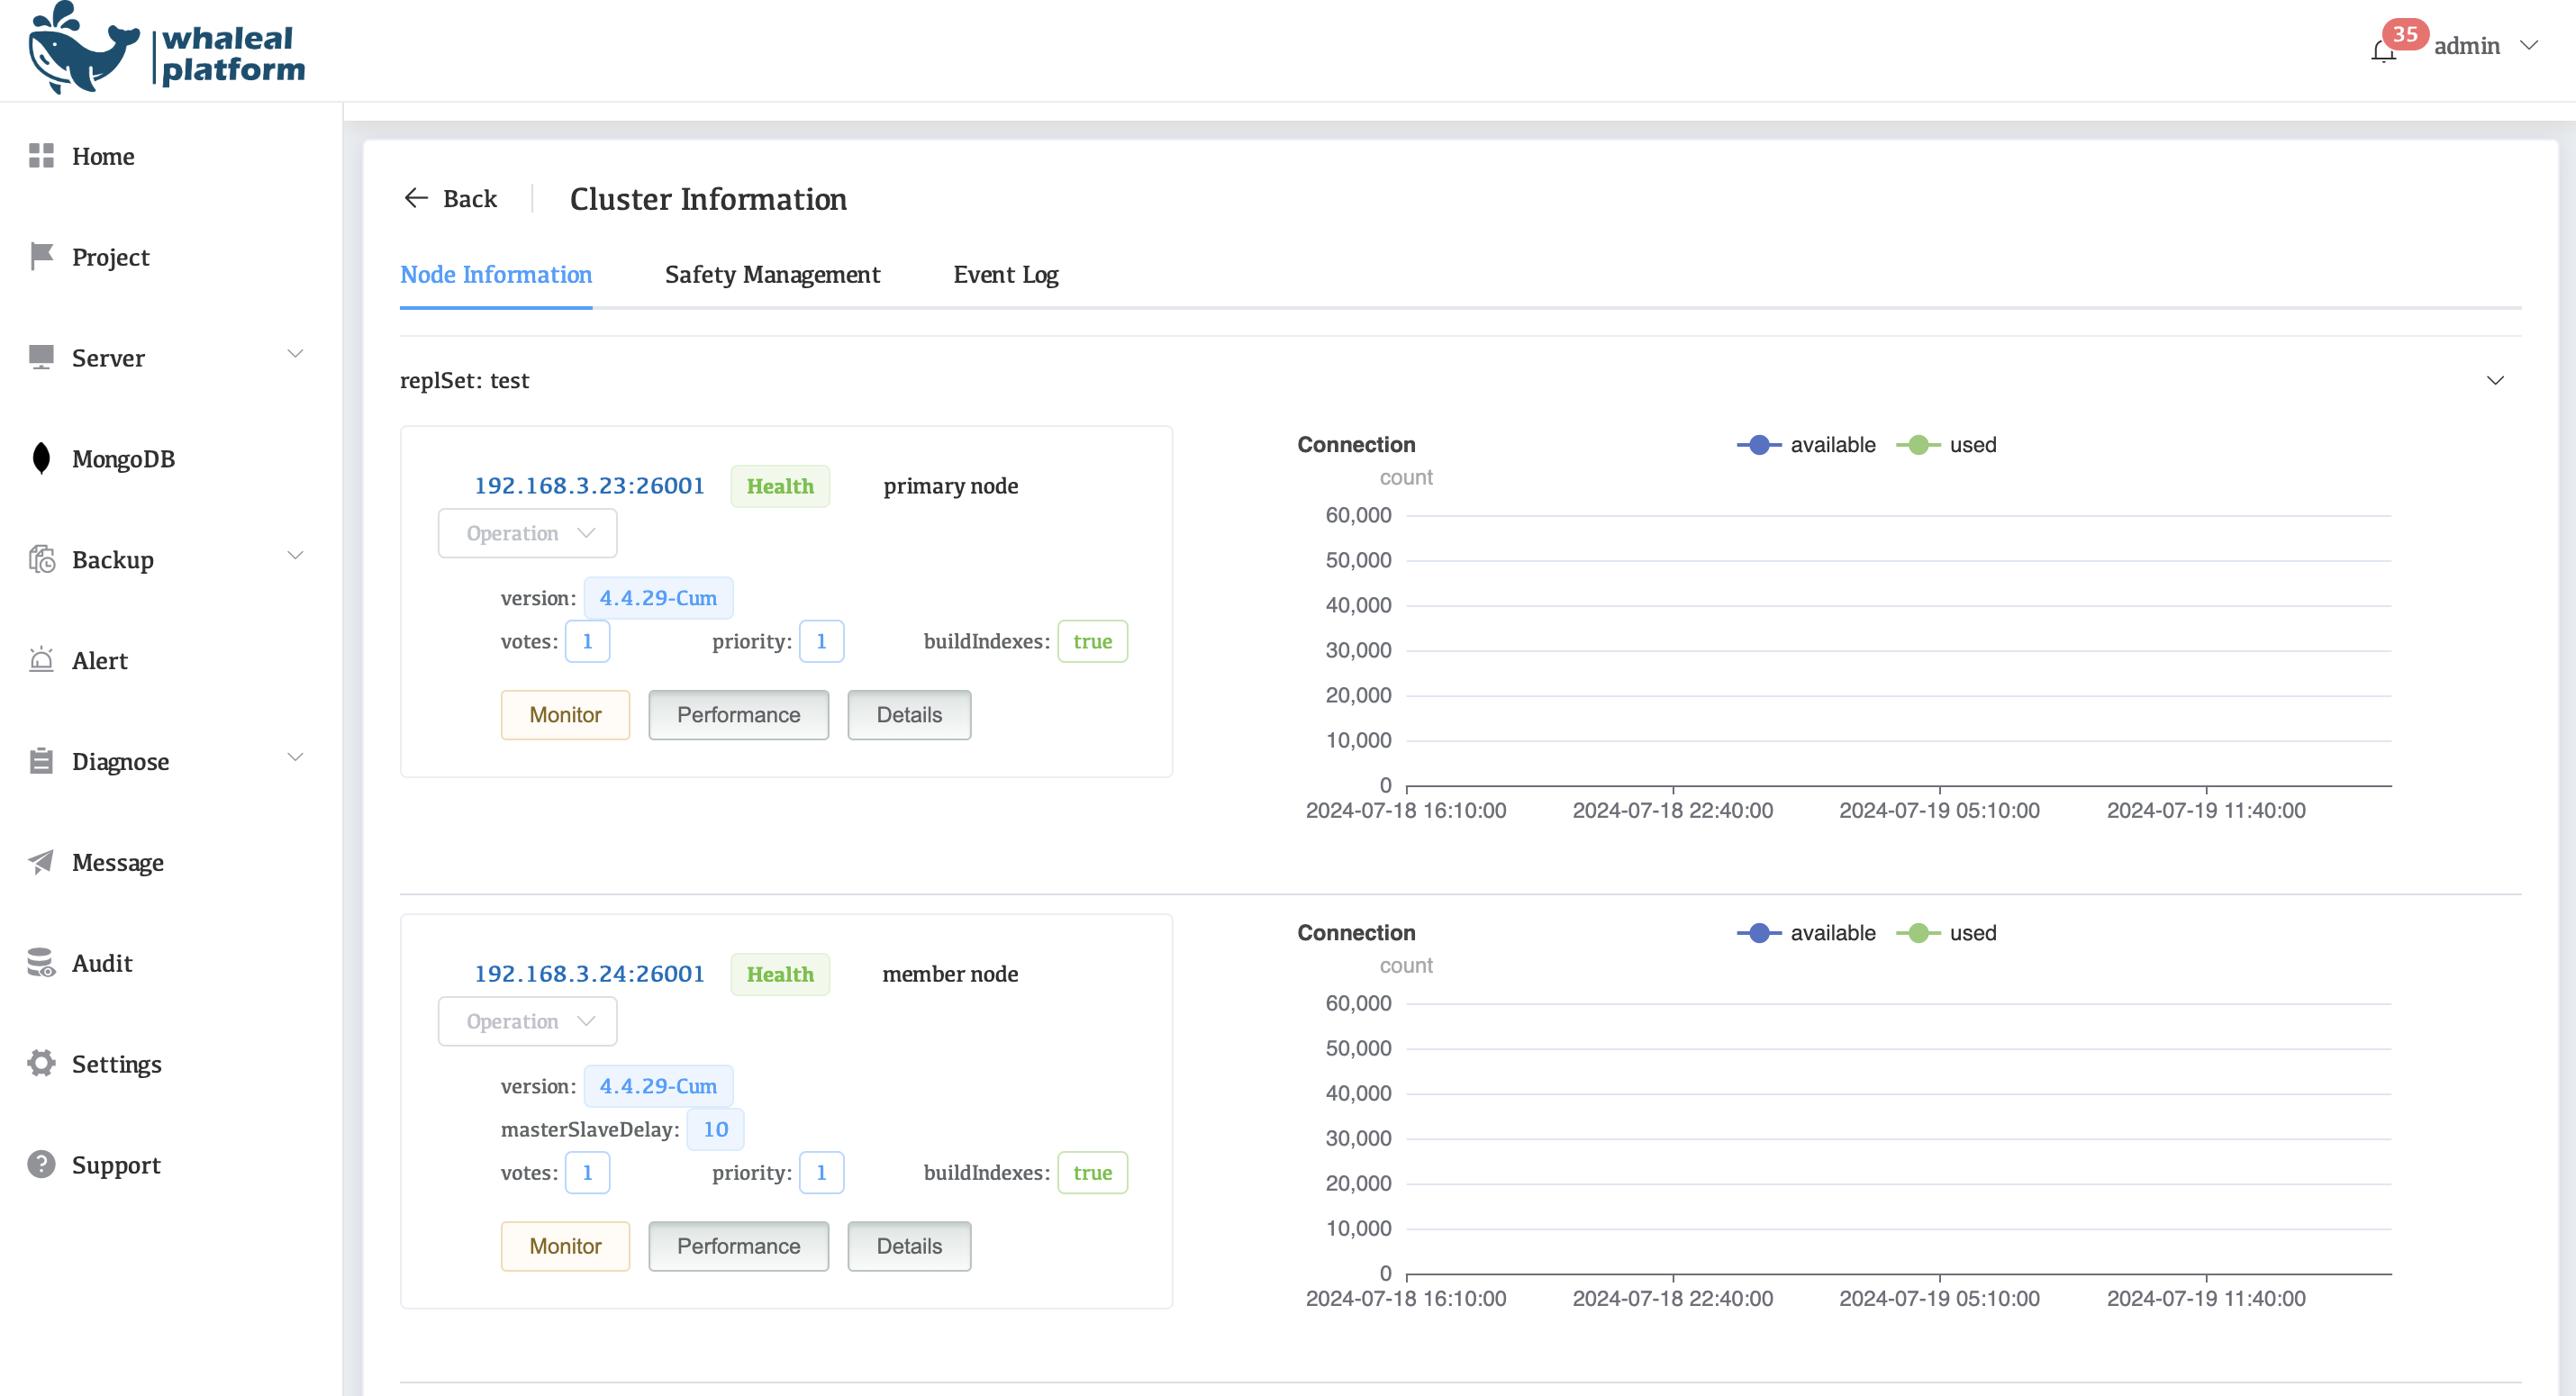Open Operation dropdown for primary node
Viewport: 2576px width, 1396px height.
[x=527, y=533]
